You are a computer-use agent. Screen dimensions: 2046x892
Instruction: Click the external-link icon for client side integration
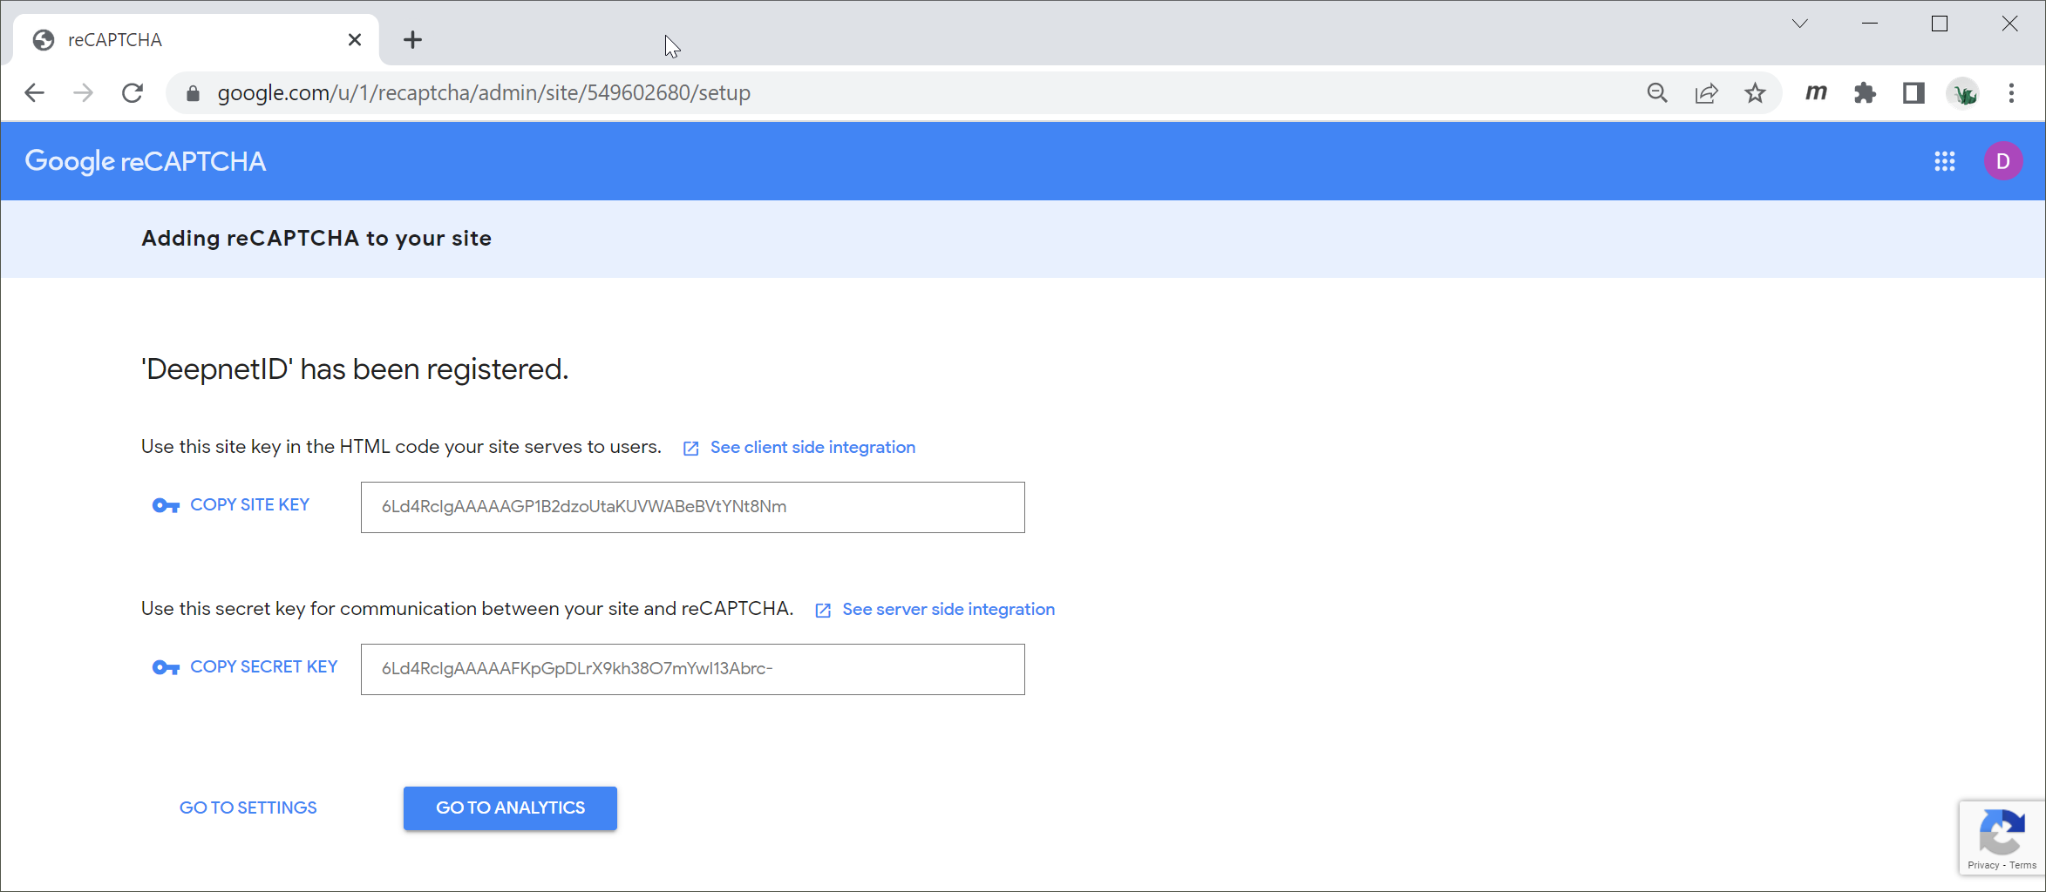[690, 449]
